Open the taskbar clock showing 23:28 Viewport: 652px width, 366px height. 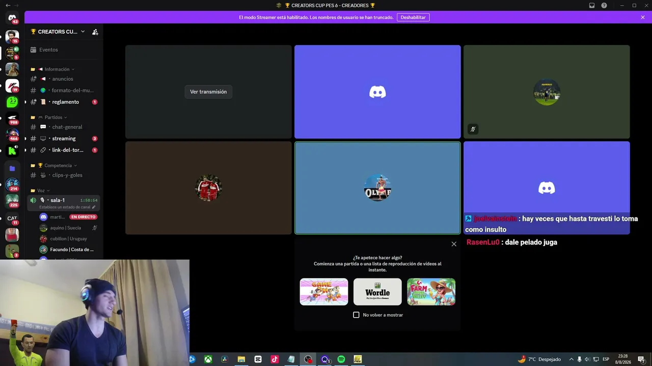tap(623, 359)
